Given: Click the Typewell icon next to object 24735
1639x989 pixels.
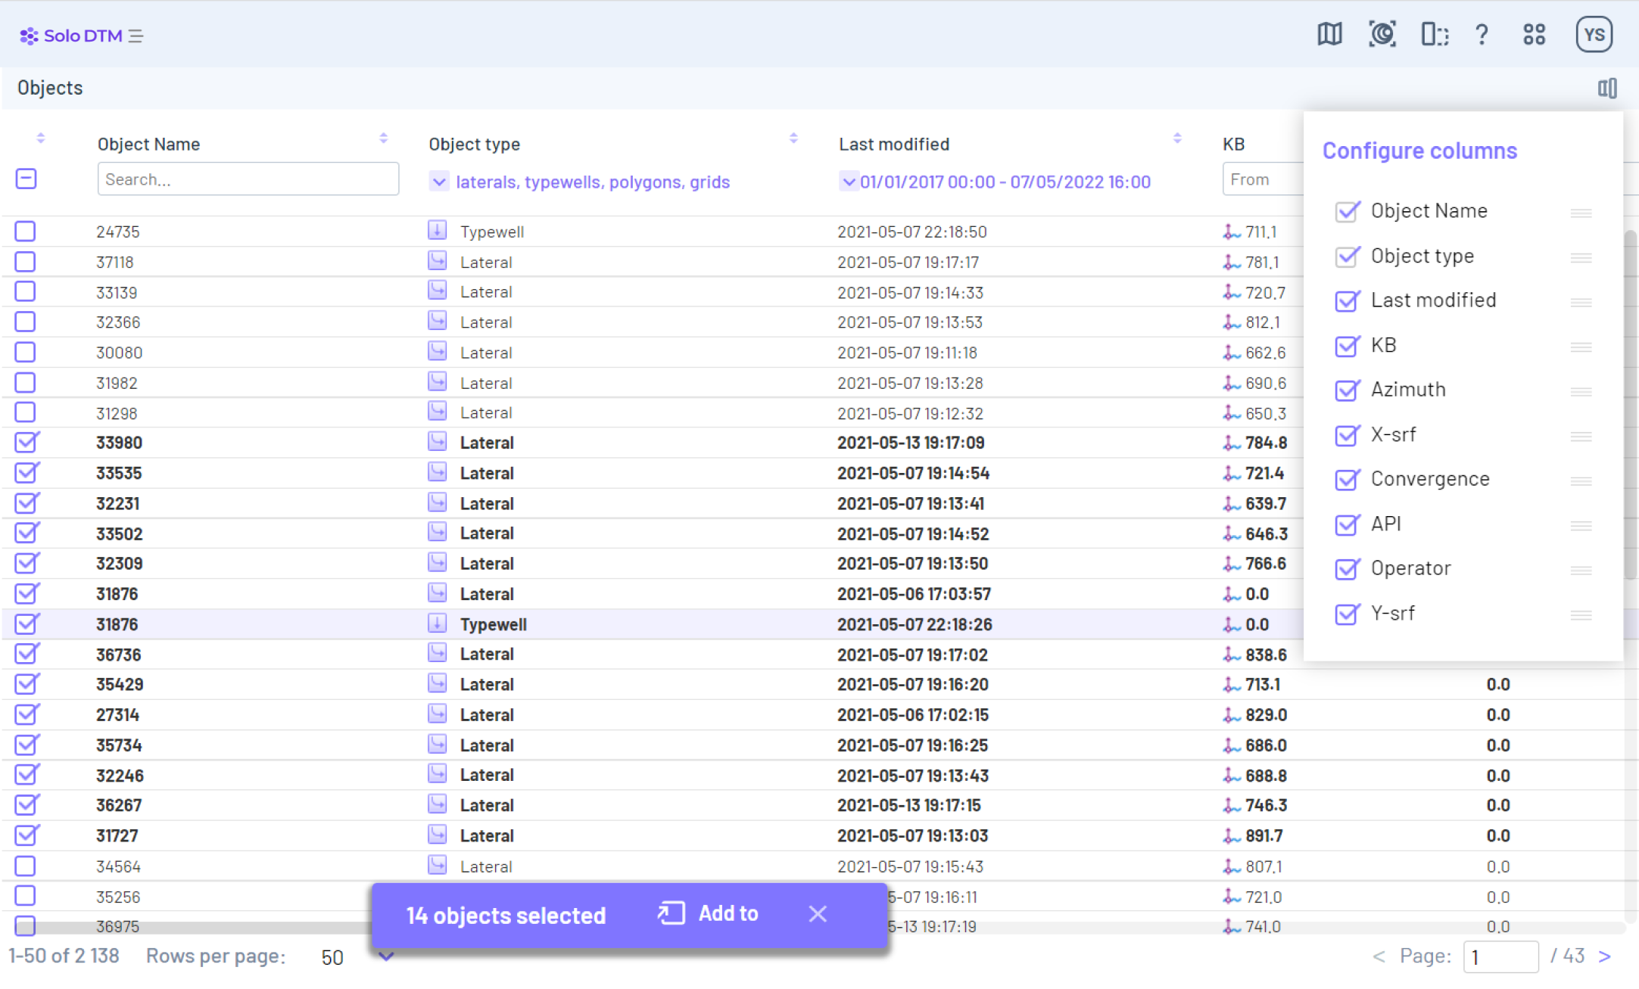Looking at the screenshot, I should pos(438,230).
